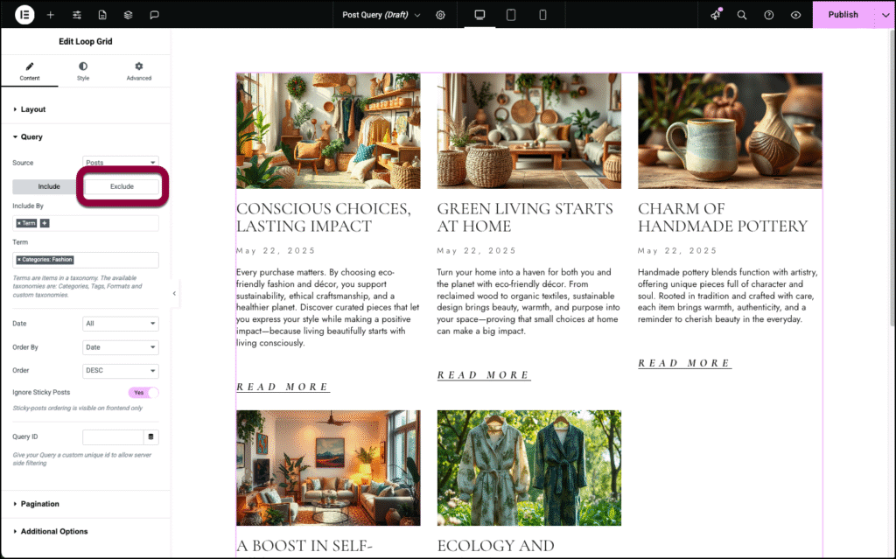
Task: Switch to the Advanced tab
Action: pos(139,71)
